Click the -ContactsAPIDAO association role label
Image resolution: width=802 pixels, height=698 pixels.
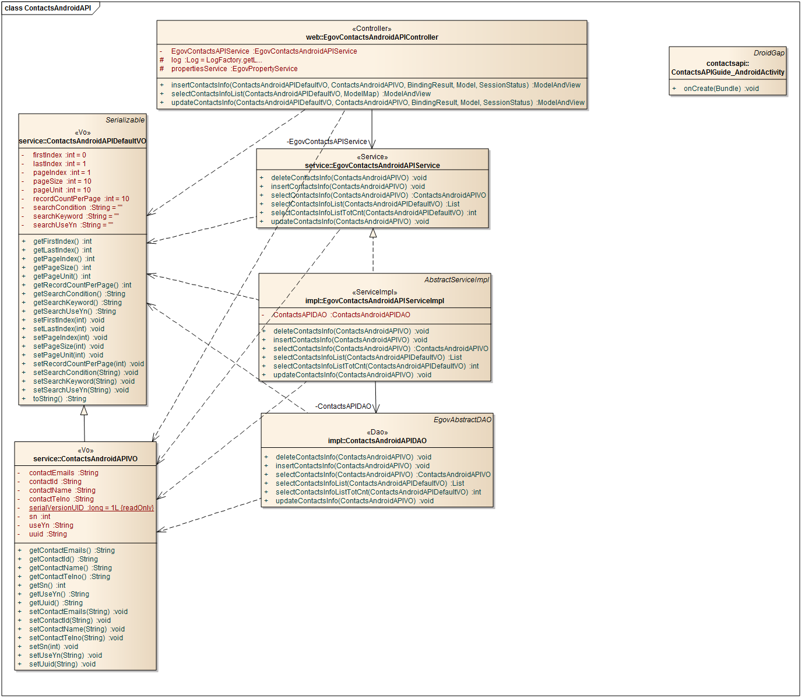click(343, 406)
